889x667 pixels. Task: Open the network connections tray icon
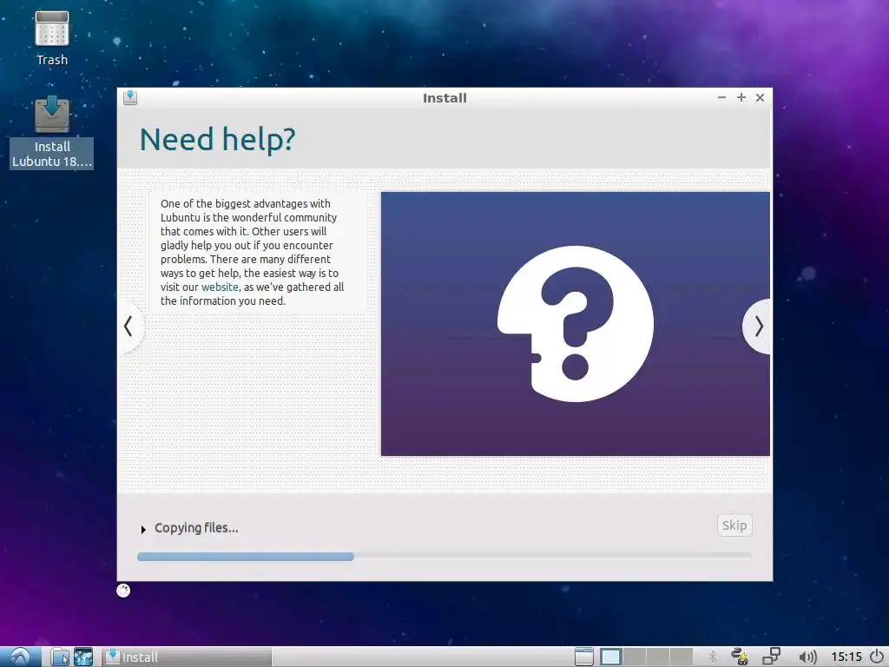(771, 657)
